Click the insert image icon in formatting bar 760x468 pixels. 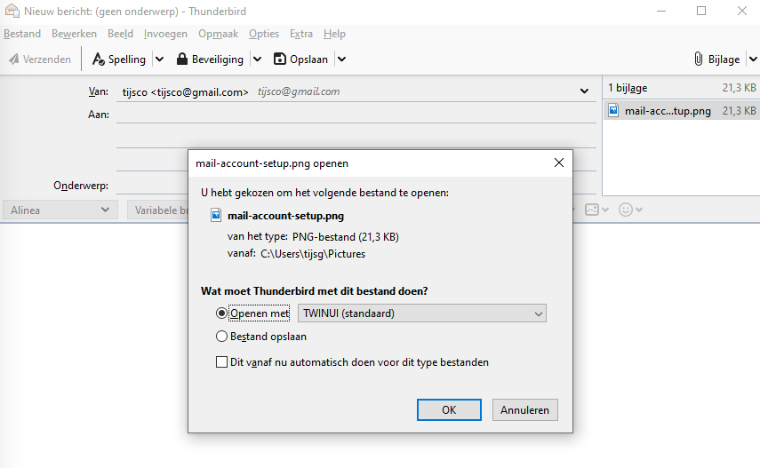pos(592,210)
